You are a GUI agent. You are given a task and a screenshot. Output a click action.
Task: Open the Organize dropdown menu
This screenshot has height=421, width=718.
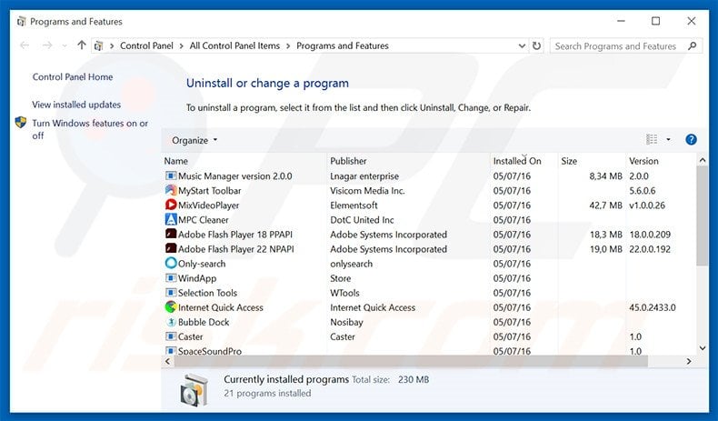point(194,140)
